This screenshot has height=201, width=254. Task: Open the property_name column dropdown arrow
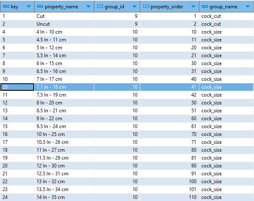pos(88,7)
